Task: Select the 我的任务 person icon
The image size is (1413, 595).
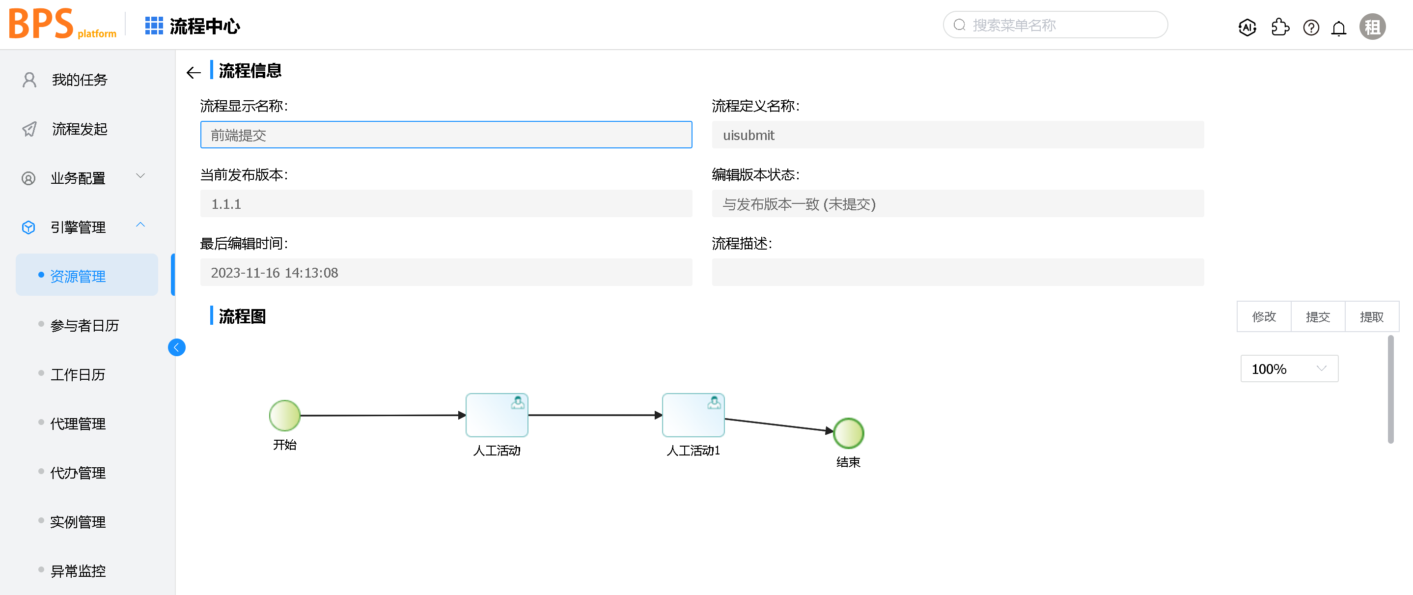Action: [x=28, y=80]
